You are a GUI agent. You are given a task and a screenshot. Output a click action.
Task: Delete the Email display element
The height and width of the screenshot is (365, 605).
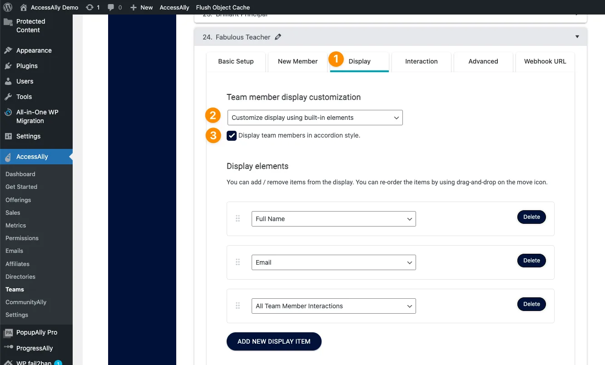531,261
